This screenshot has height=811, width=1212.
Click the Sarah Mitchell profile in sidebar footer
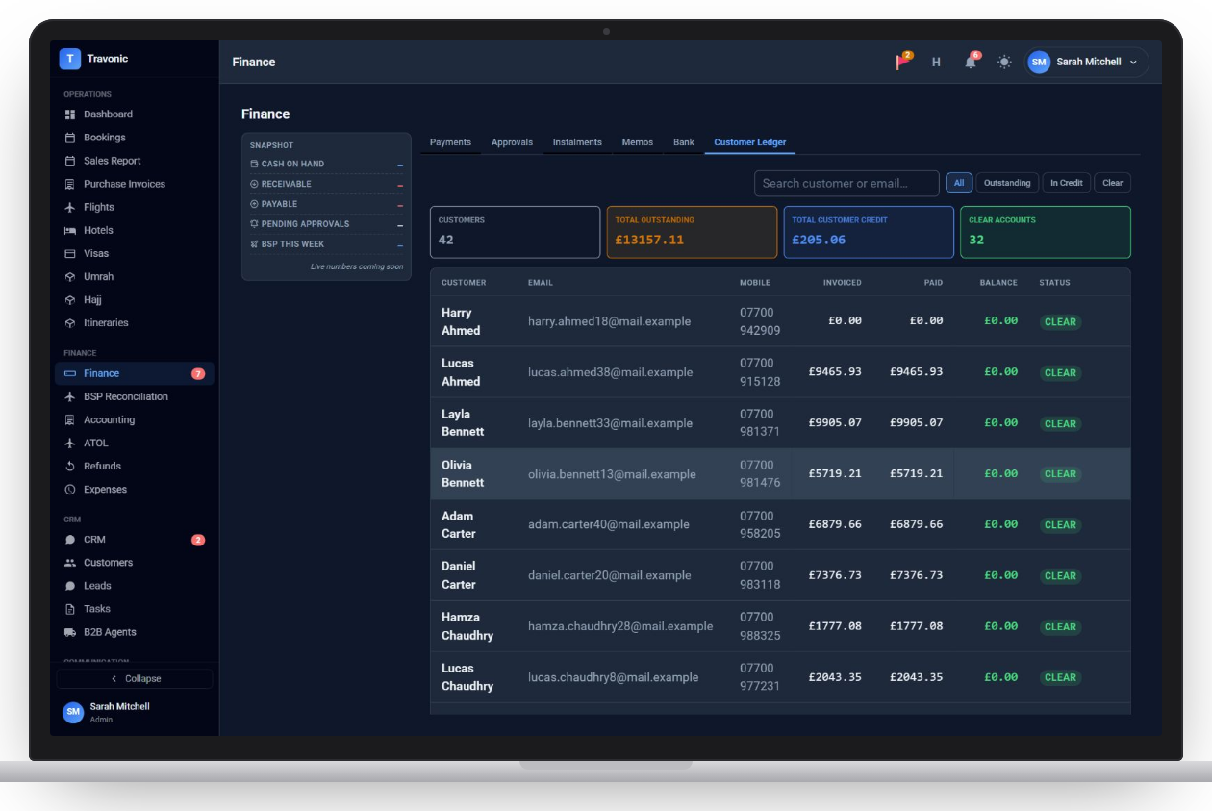pyautogui.click(x=135, y=712)
